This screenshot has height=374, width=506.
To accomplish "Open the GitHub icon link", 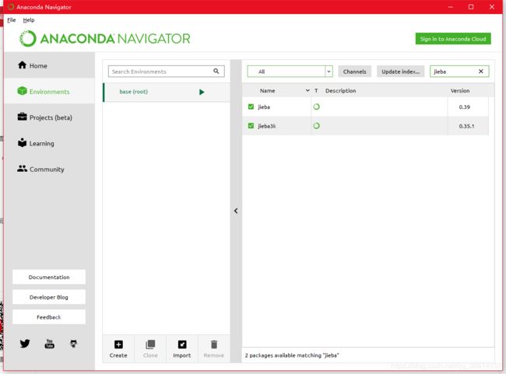I will tap(74, 344).
